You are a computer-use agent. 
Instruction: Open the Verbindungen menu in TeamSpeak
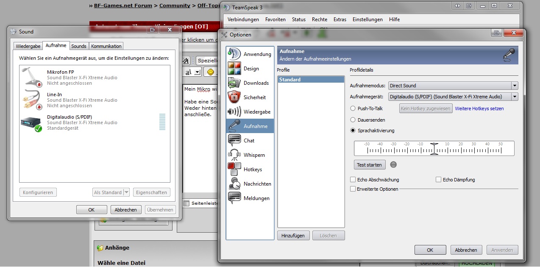click(243, 19)
